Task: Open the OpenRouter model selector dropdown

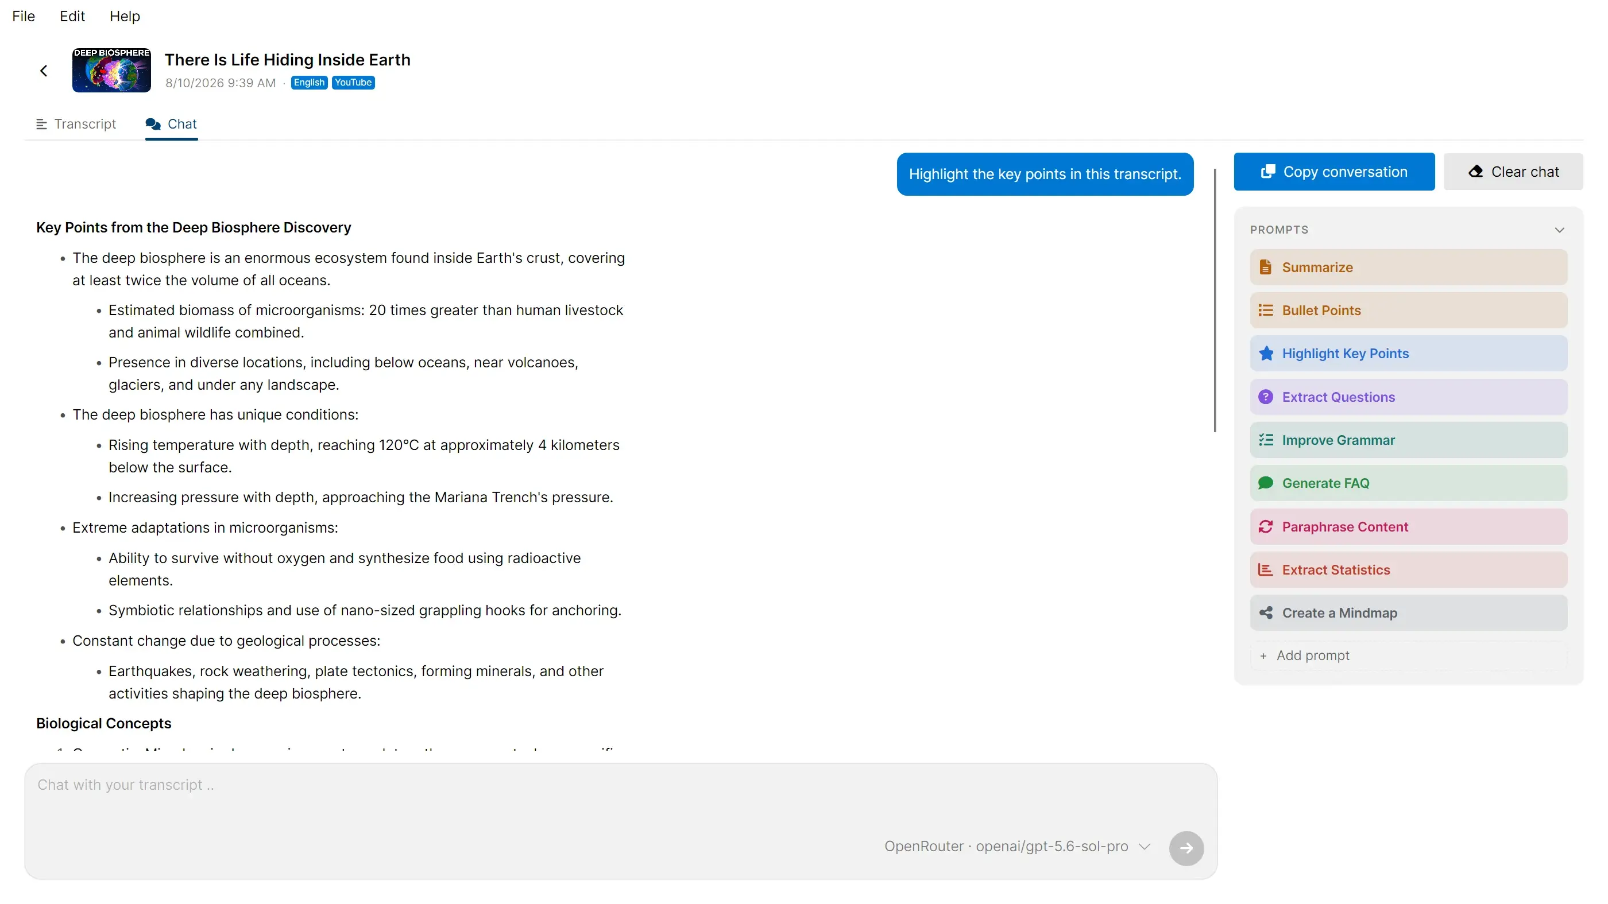Action: tap(1018, 847)
